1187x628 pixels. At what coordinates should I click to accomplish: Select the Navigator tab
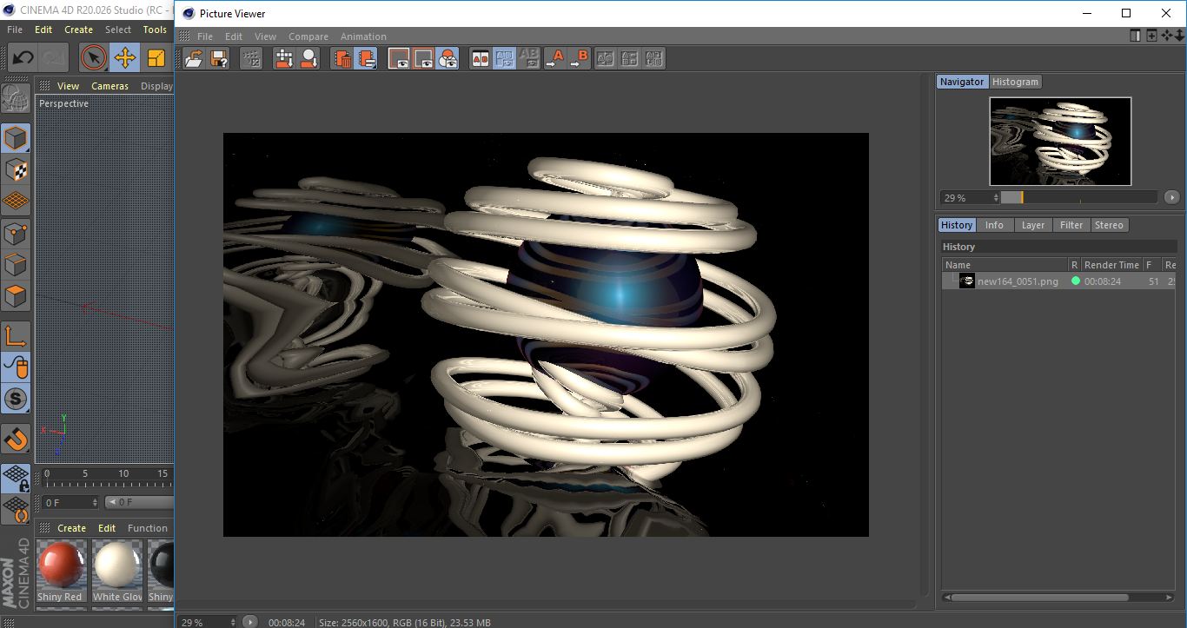(x=962, y=82)
